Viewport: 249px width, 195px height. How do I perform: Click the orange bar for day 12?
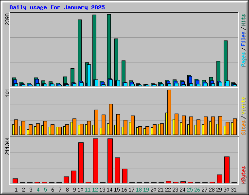pyautogui.click(x=96, y=122)
